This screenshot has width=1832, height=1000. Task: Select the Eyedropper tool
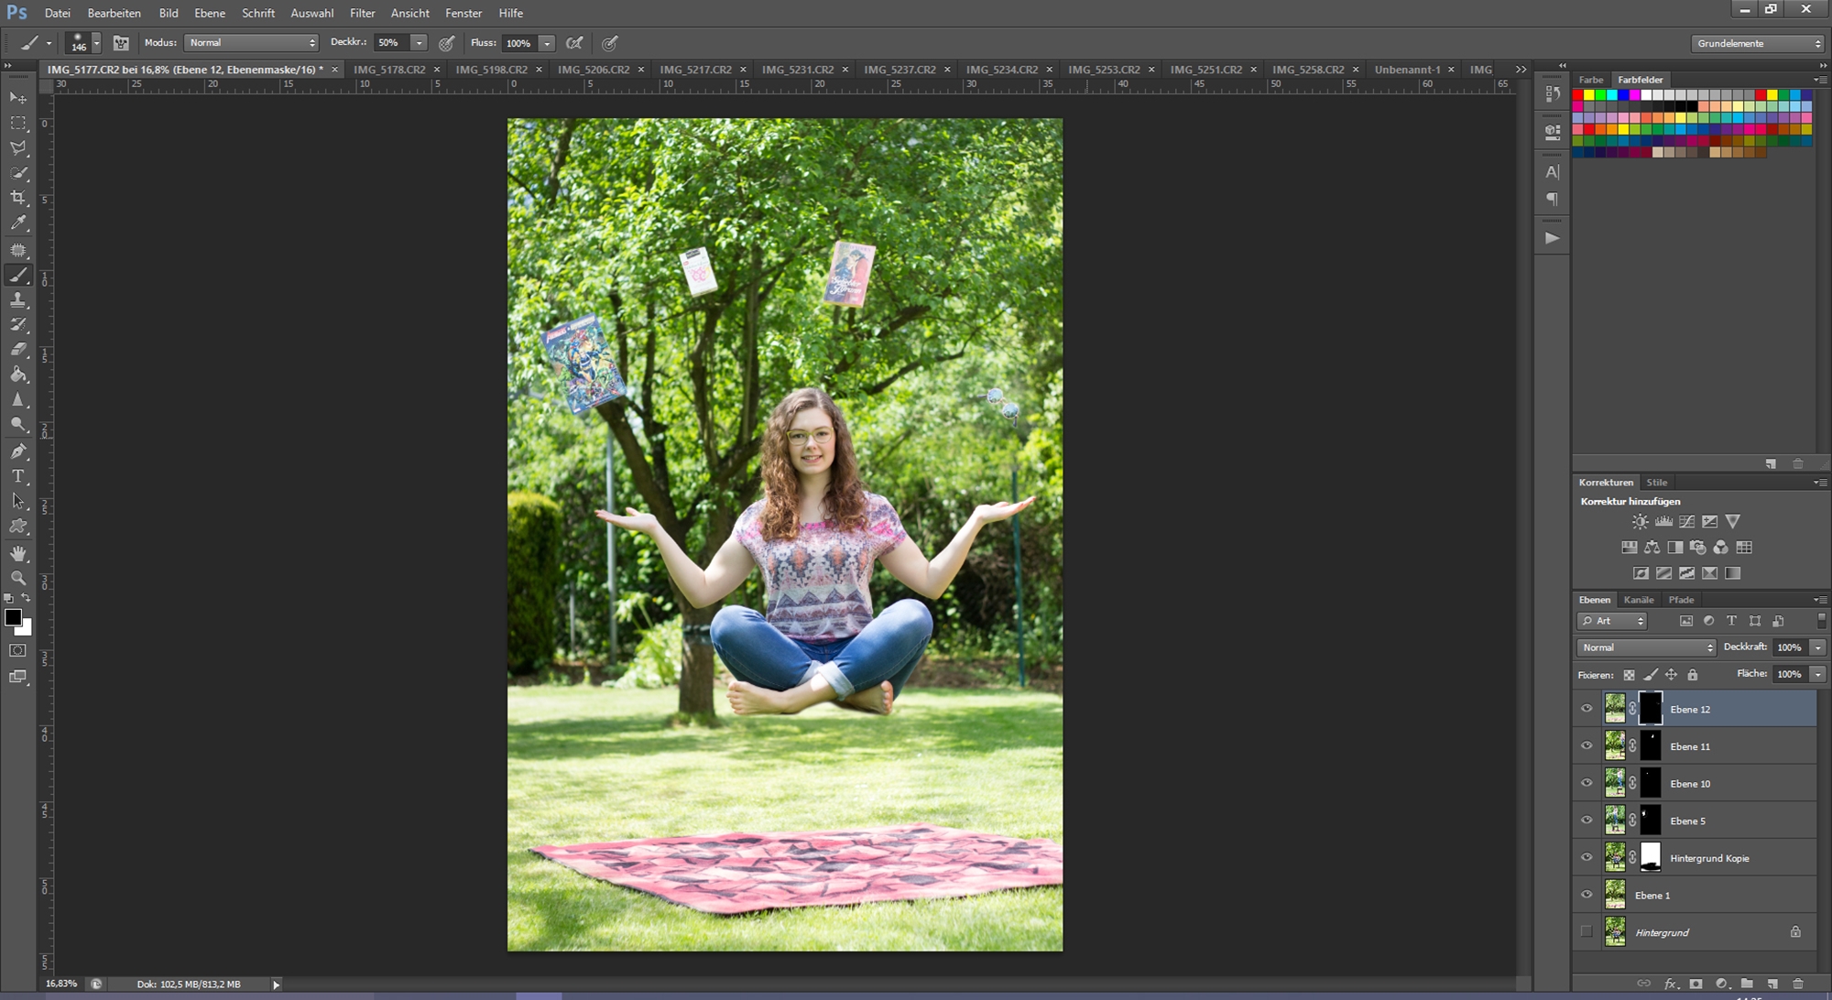(x=18, y=223)
